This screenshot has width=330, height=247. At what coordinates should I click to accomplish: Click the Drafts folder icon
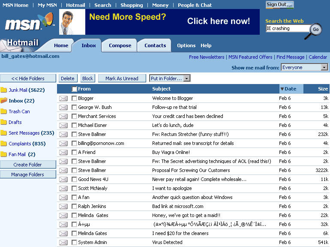(x=3, y=122)
